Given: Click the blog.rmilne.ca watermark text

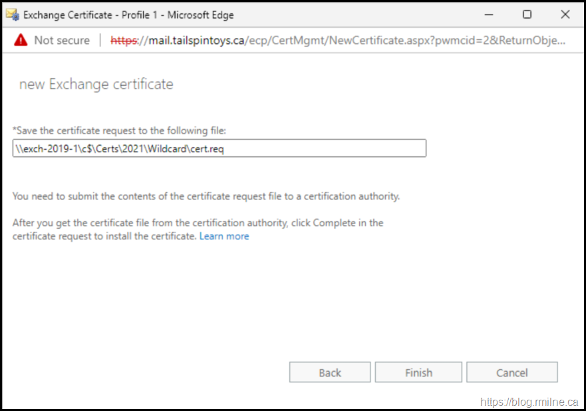Looking at the screenshot, I should click(528, 402).
